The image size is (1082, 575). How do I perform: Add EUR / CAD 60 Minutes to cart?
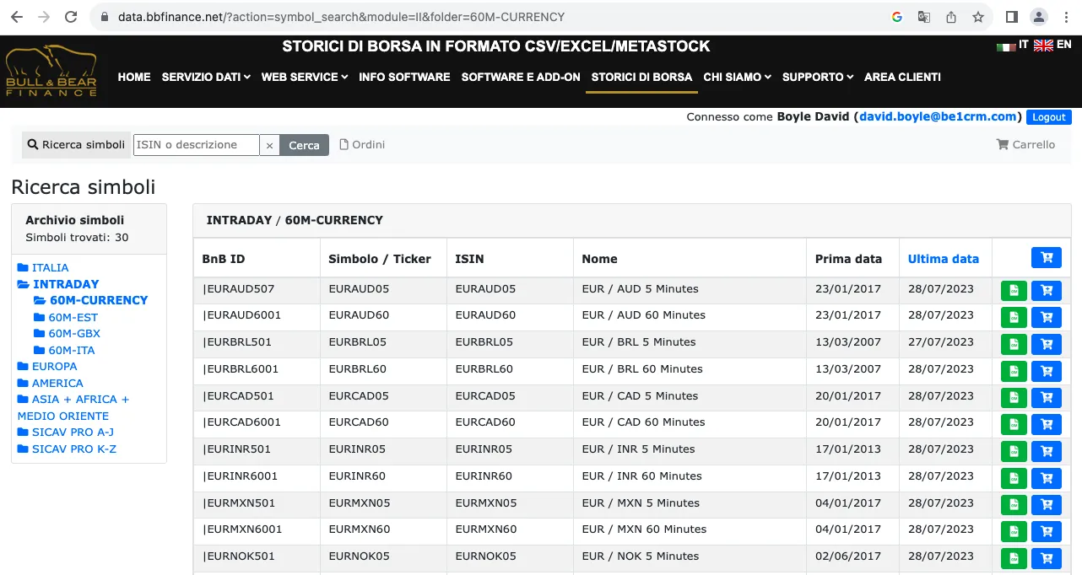(1047, 425)
